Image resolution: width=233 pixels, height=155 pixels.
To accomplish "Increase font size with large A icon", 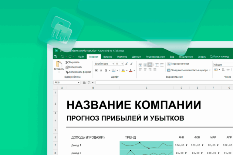I will point(127,64).
